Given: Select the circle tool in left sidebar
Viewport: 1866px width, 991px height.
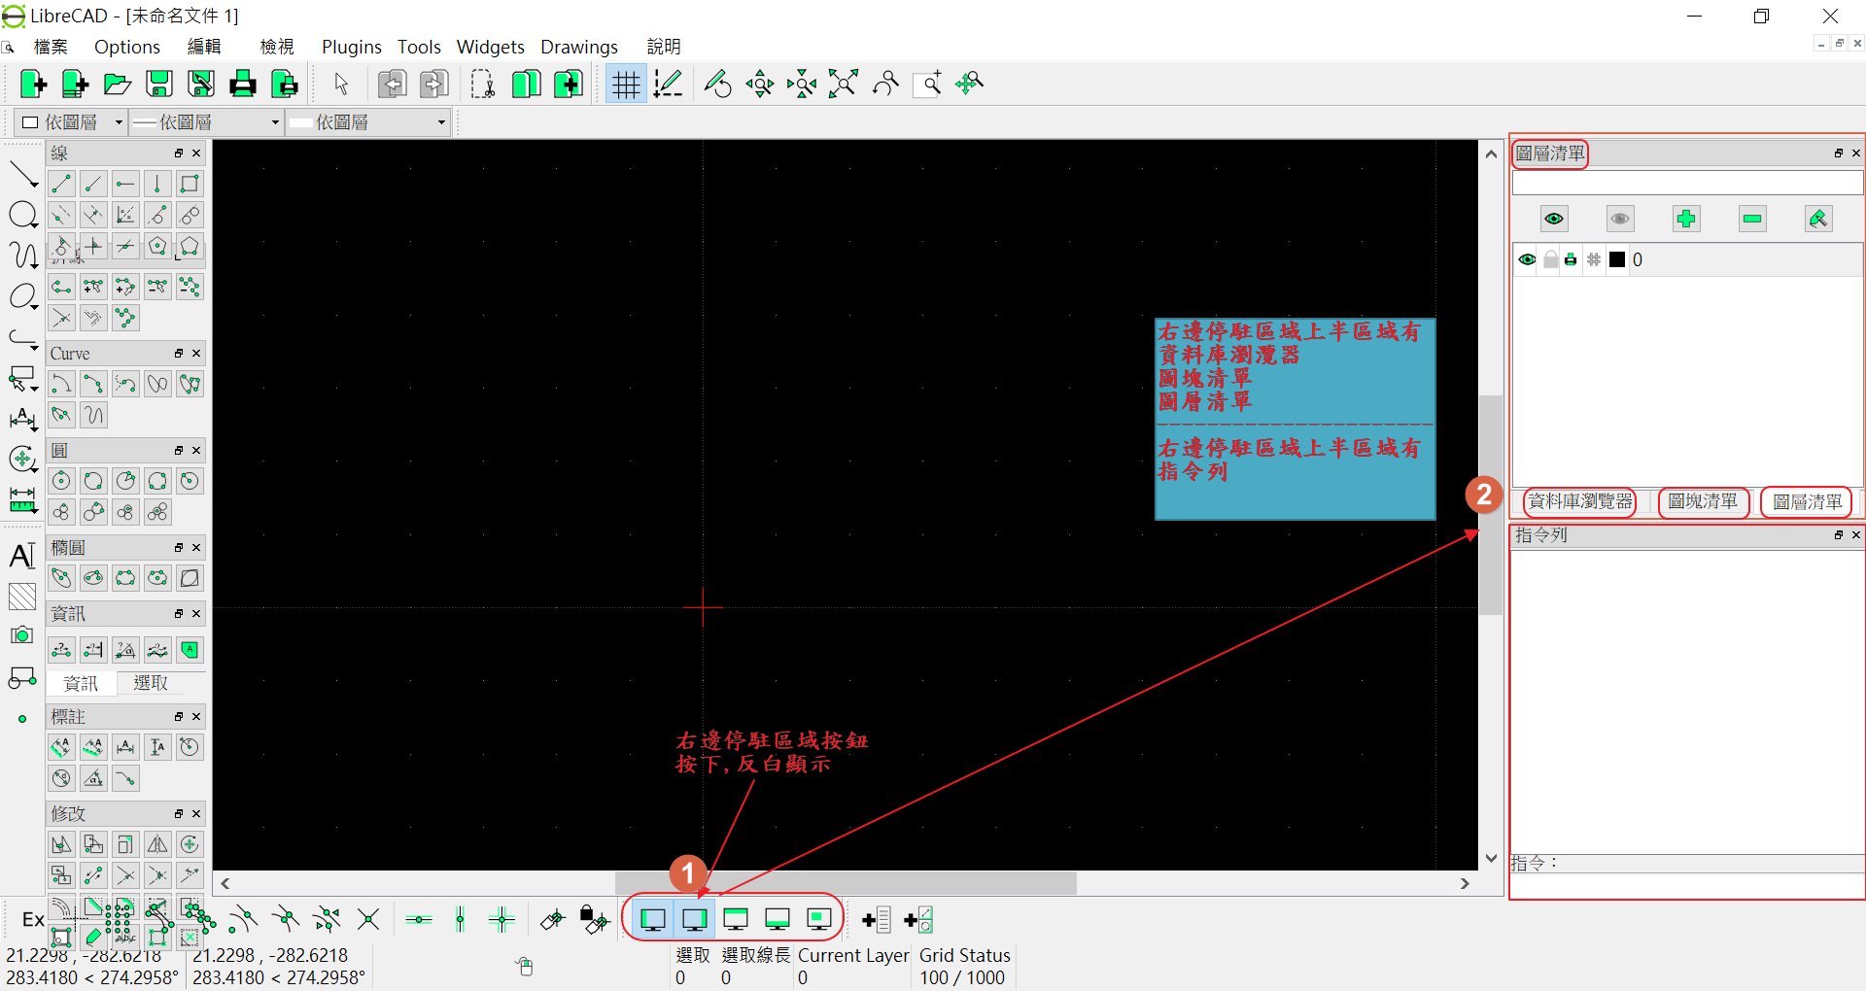Looking at the screenshot, I should [x=22, y=215].
